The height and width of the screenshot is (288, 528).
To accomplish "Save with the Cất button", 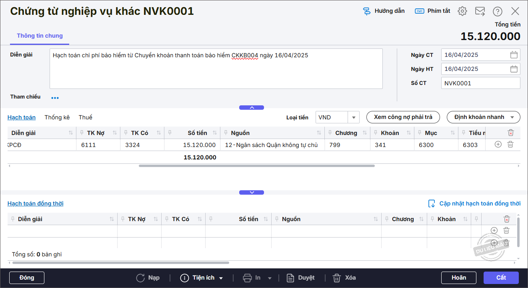I will [x=501, y=278].
